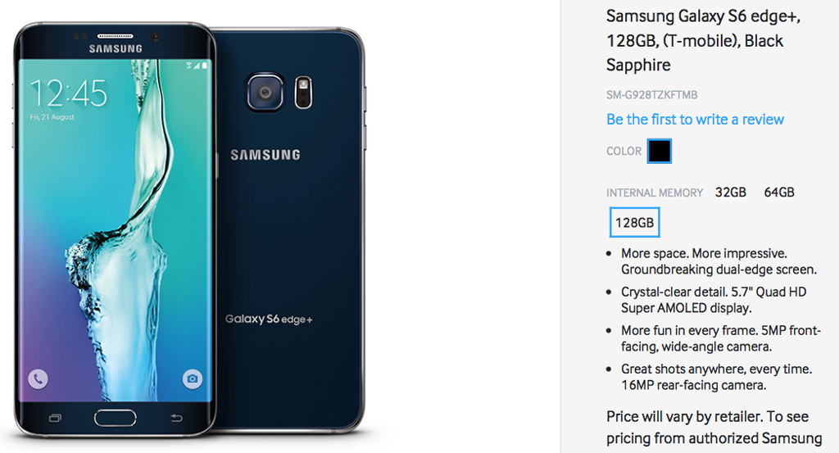This screenshot has width=839, height=453.
Task: Click the 12:45 clock on the phone screen
Action: point(69,93)
